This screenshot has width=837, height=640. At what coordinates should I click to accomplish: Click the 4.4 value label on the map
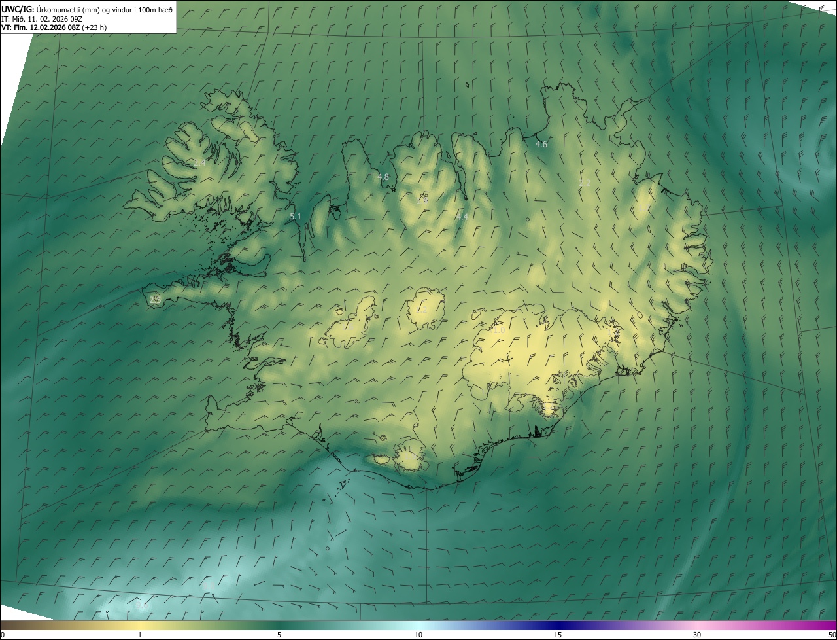click(462, 216)
